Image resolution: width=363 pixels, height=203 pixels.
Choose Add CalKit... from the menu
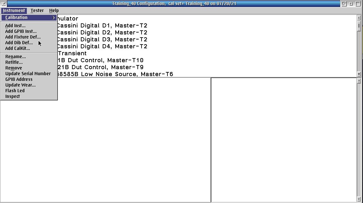pyautogui.click(x=17, y=48)
